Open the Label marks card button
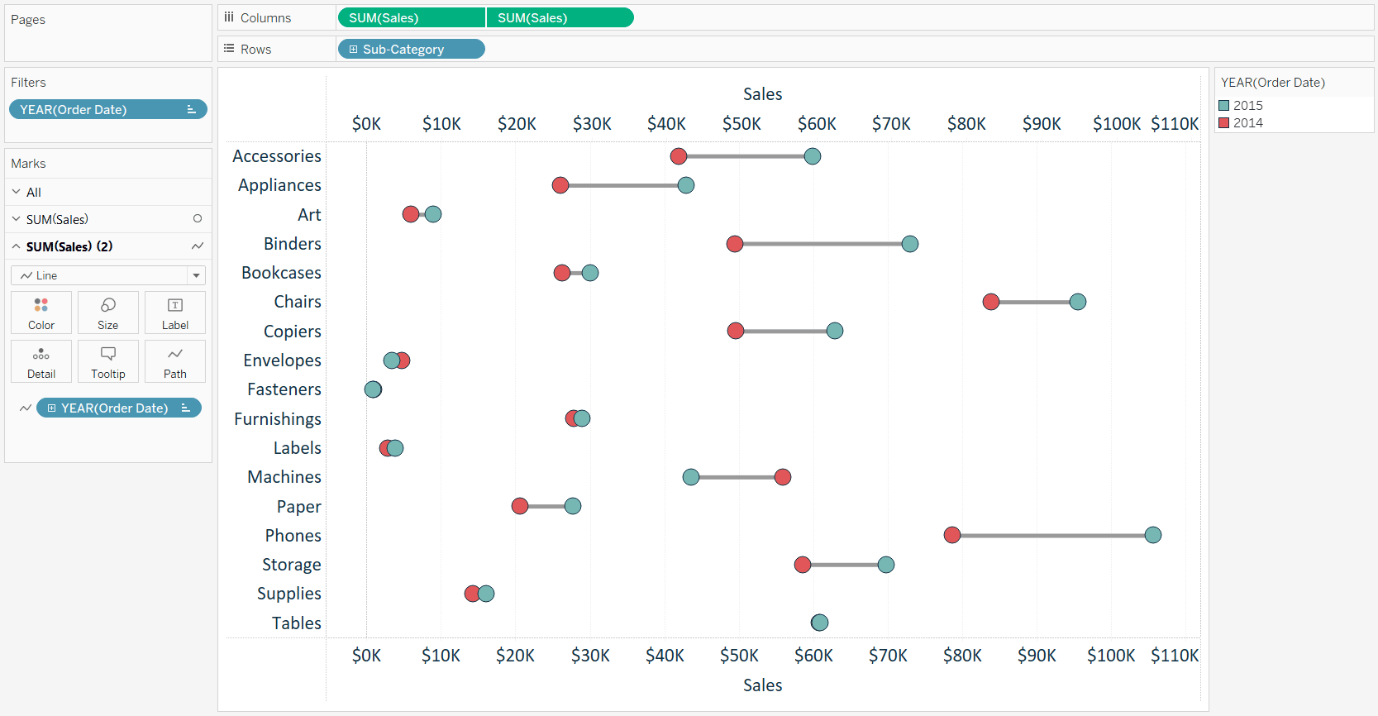 tap(175, 313)
